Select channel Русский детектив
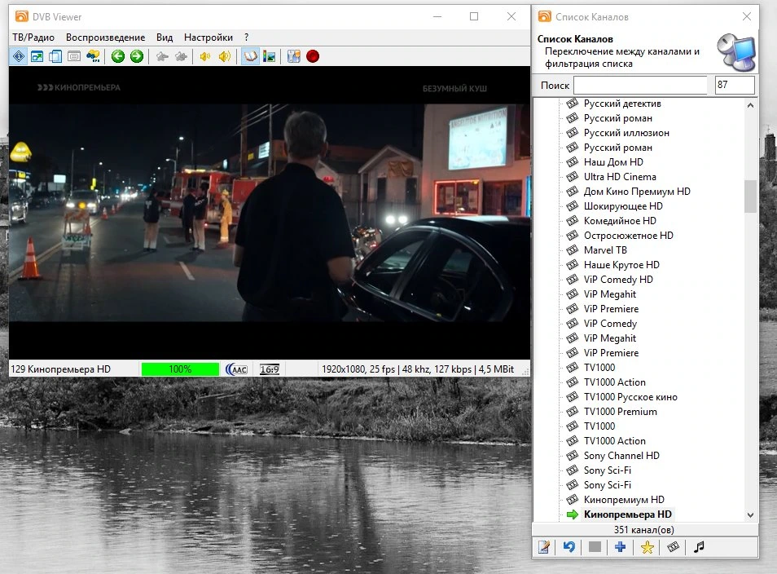Image resolution: width=777 pixels, height=574 pixels. point(622,104)
